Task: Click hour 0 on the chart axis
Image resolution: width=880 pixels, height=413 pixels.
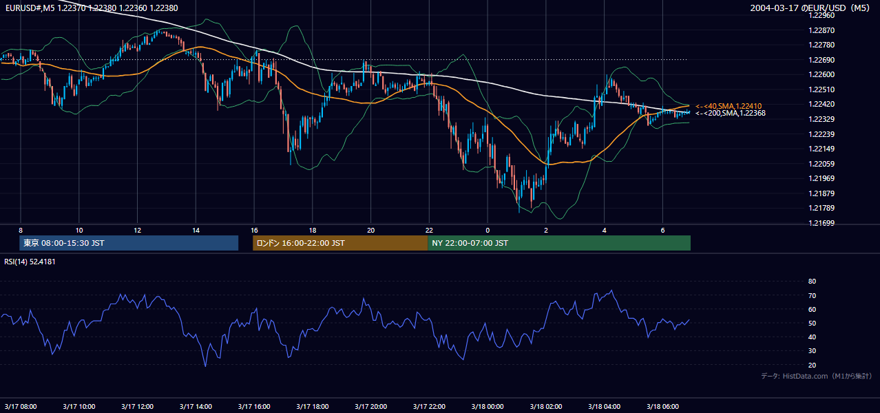Action: [x=488, y=230]
